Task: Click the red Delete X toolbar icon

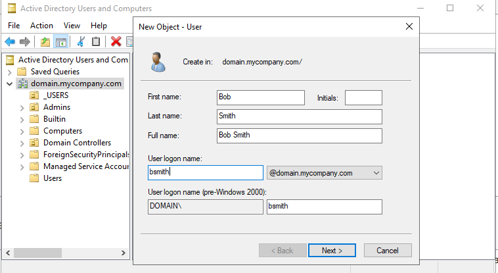Action: click(x=116, y=41)
